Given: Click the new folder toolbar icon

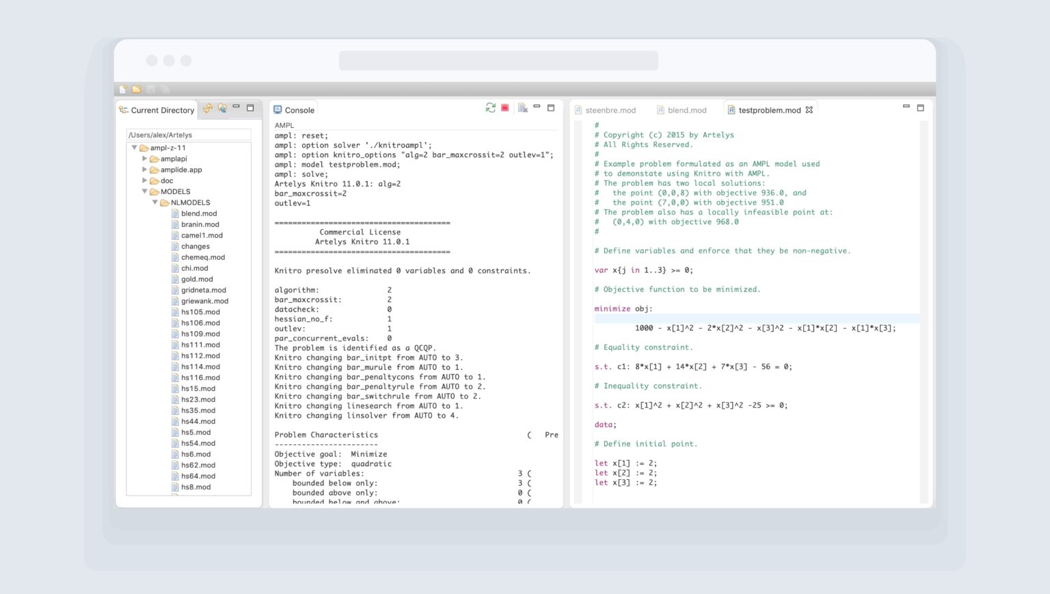Looking at the screenshot, I should (137, 89).
